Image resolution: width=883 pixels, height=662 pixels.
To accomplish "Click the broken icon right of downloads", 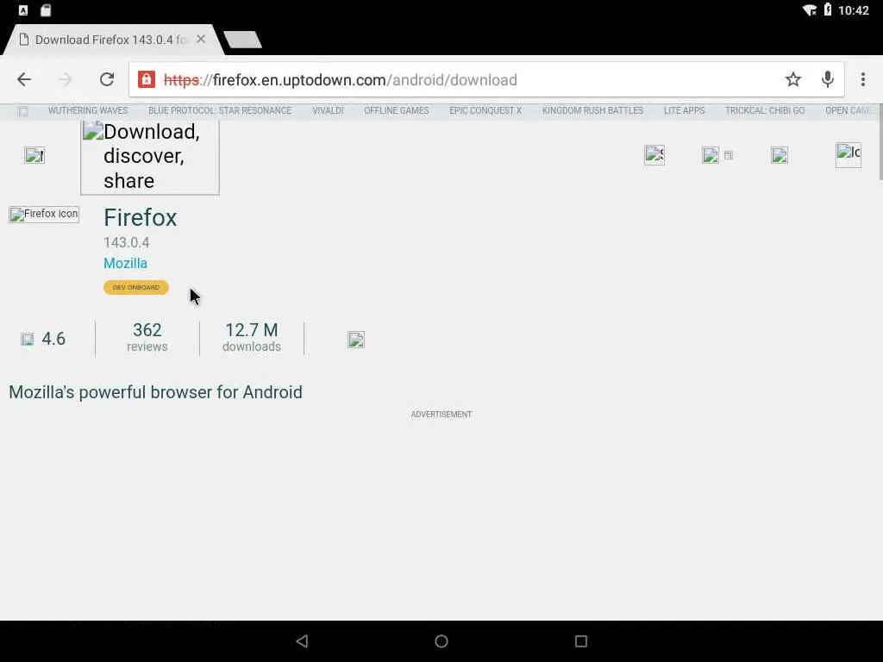I will [356, 340].
